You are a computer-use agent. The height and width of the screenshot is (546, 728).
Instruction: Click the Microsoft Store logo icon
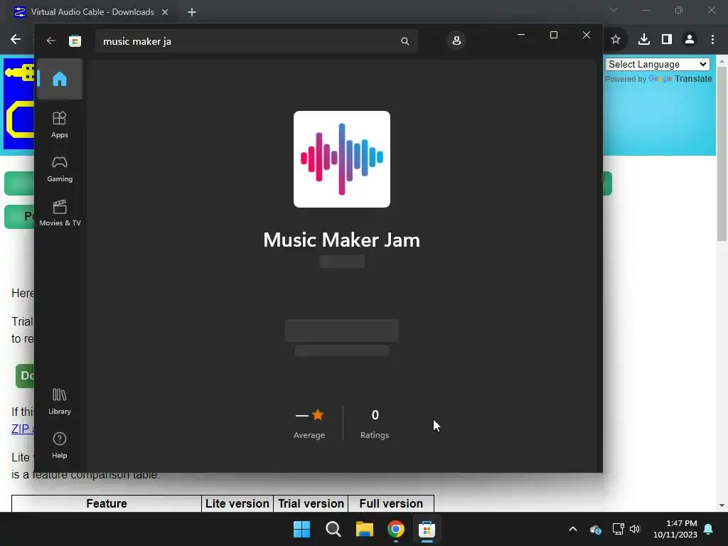pos(75,41)
